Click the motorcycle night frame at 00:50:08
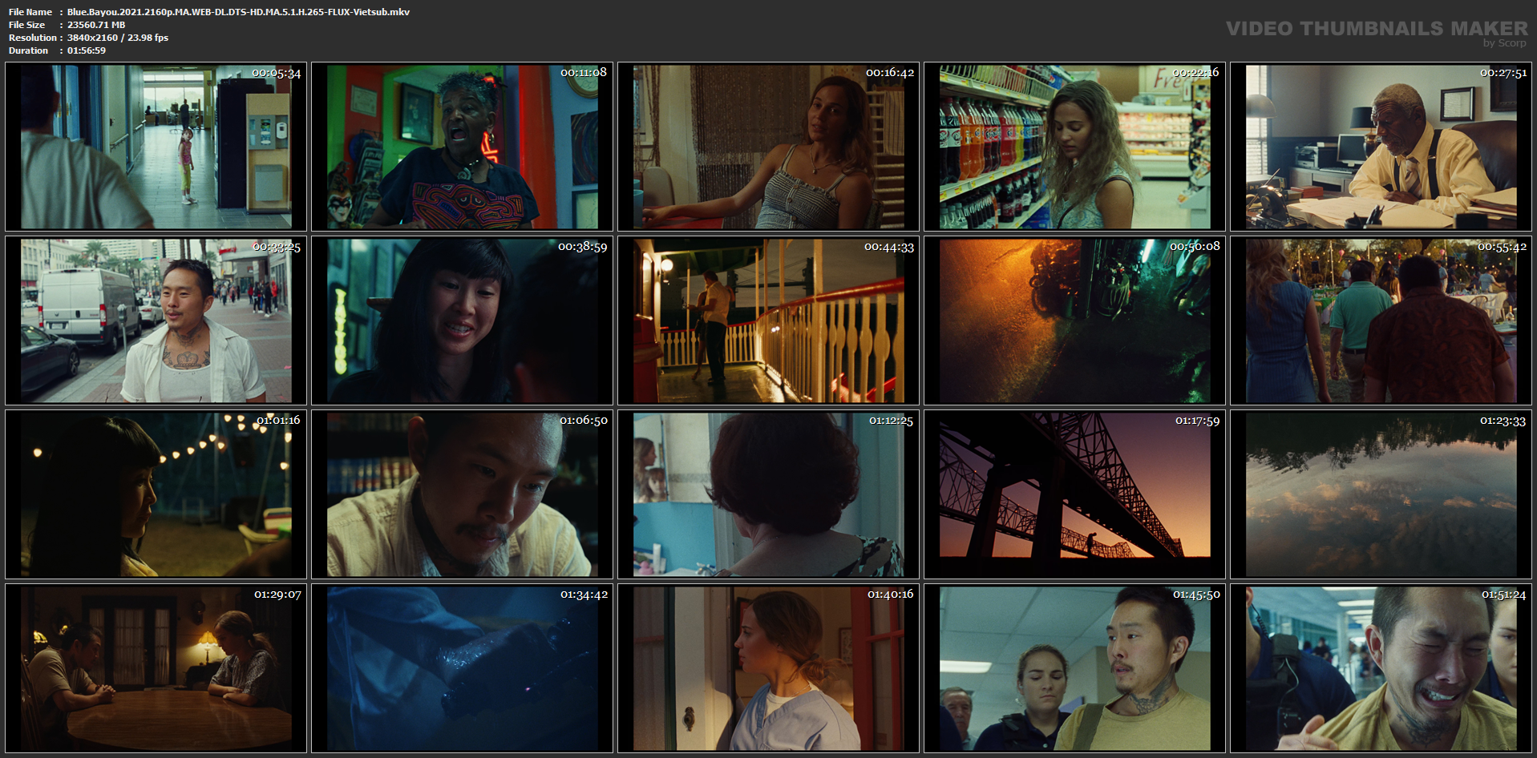 (1075, 321)
